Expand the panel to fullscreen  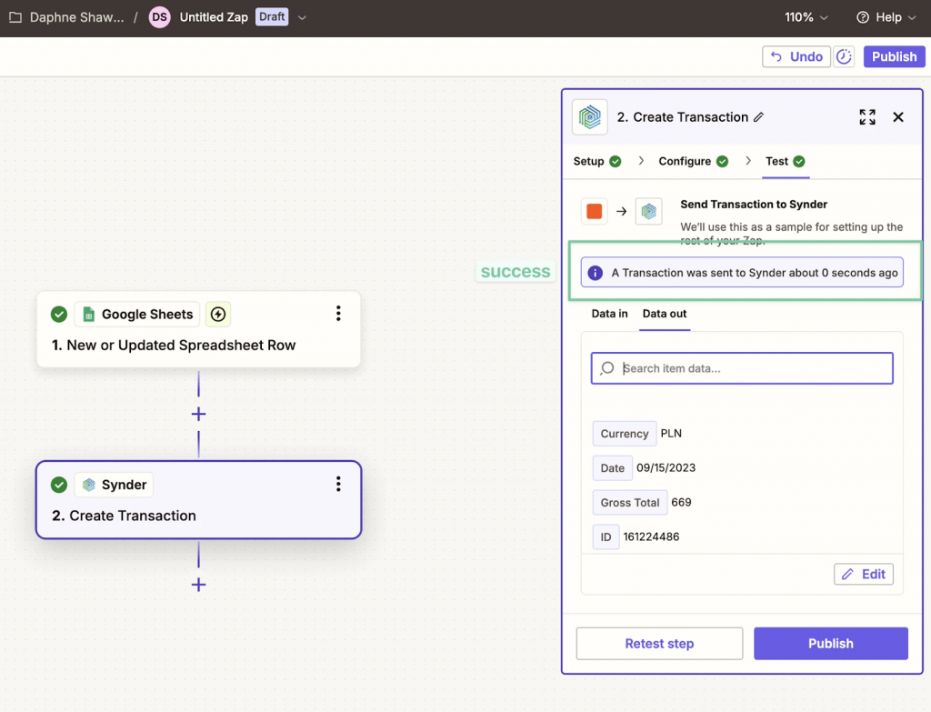click(x=866, y=116)
